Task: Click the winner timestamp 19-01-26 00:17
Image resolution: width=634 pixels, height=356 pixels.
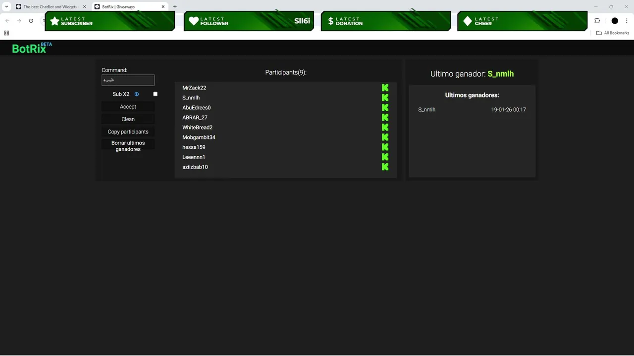Action: click(509, 109)
